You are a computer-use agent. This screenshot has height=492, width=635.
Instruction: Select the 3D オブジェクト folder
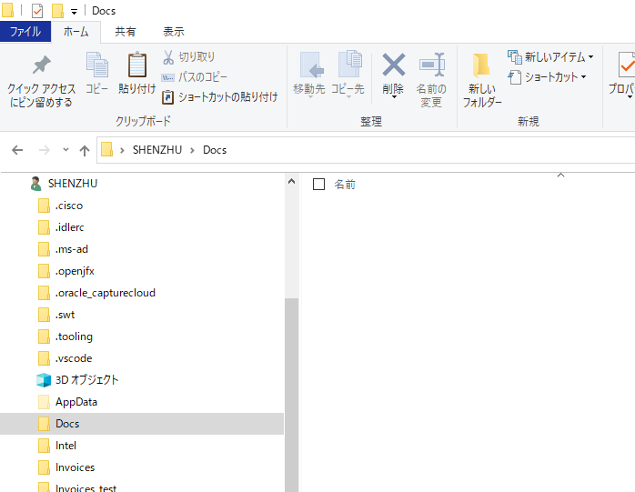pyautogui.click(x=77, y=380)
